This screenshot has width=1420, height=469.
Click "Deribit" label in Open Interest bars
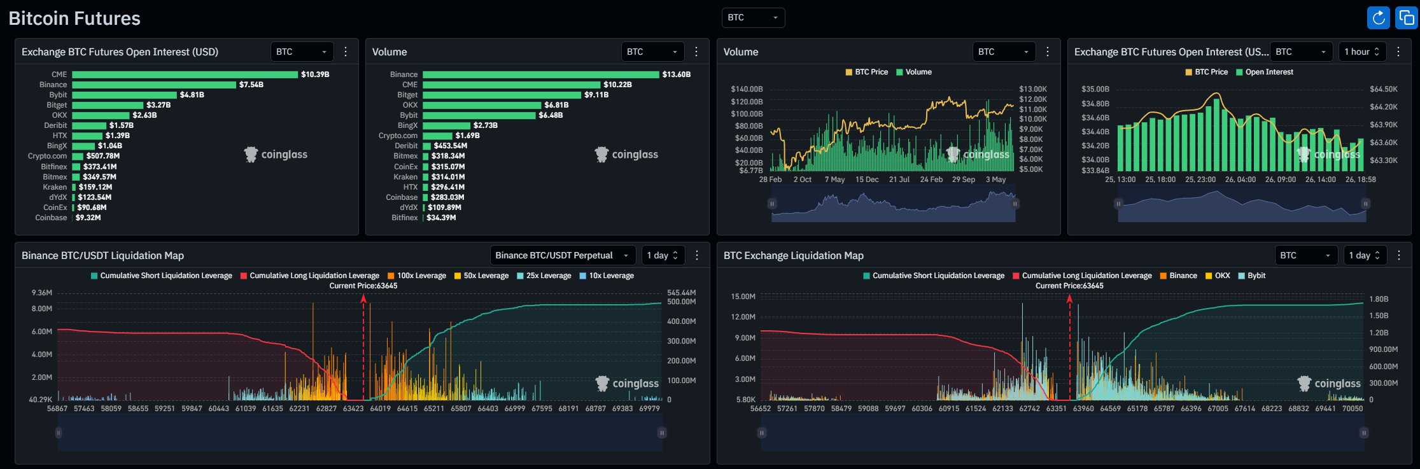tap(55, 125)
